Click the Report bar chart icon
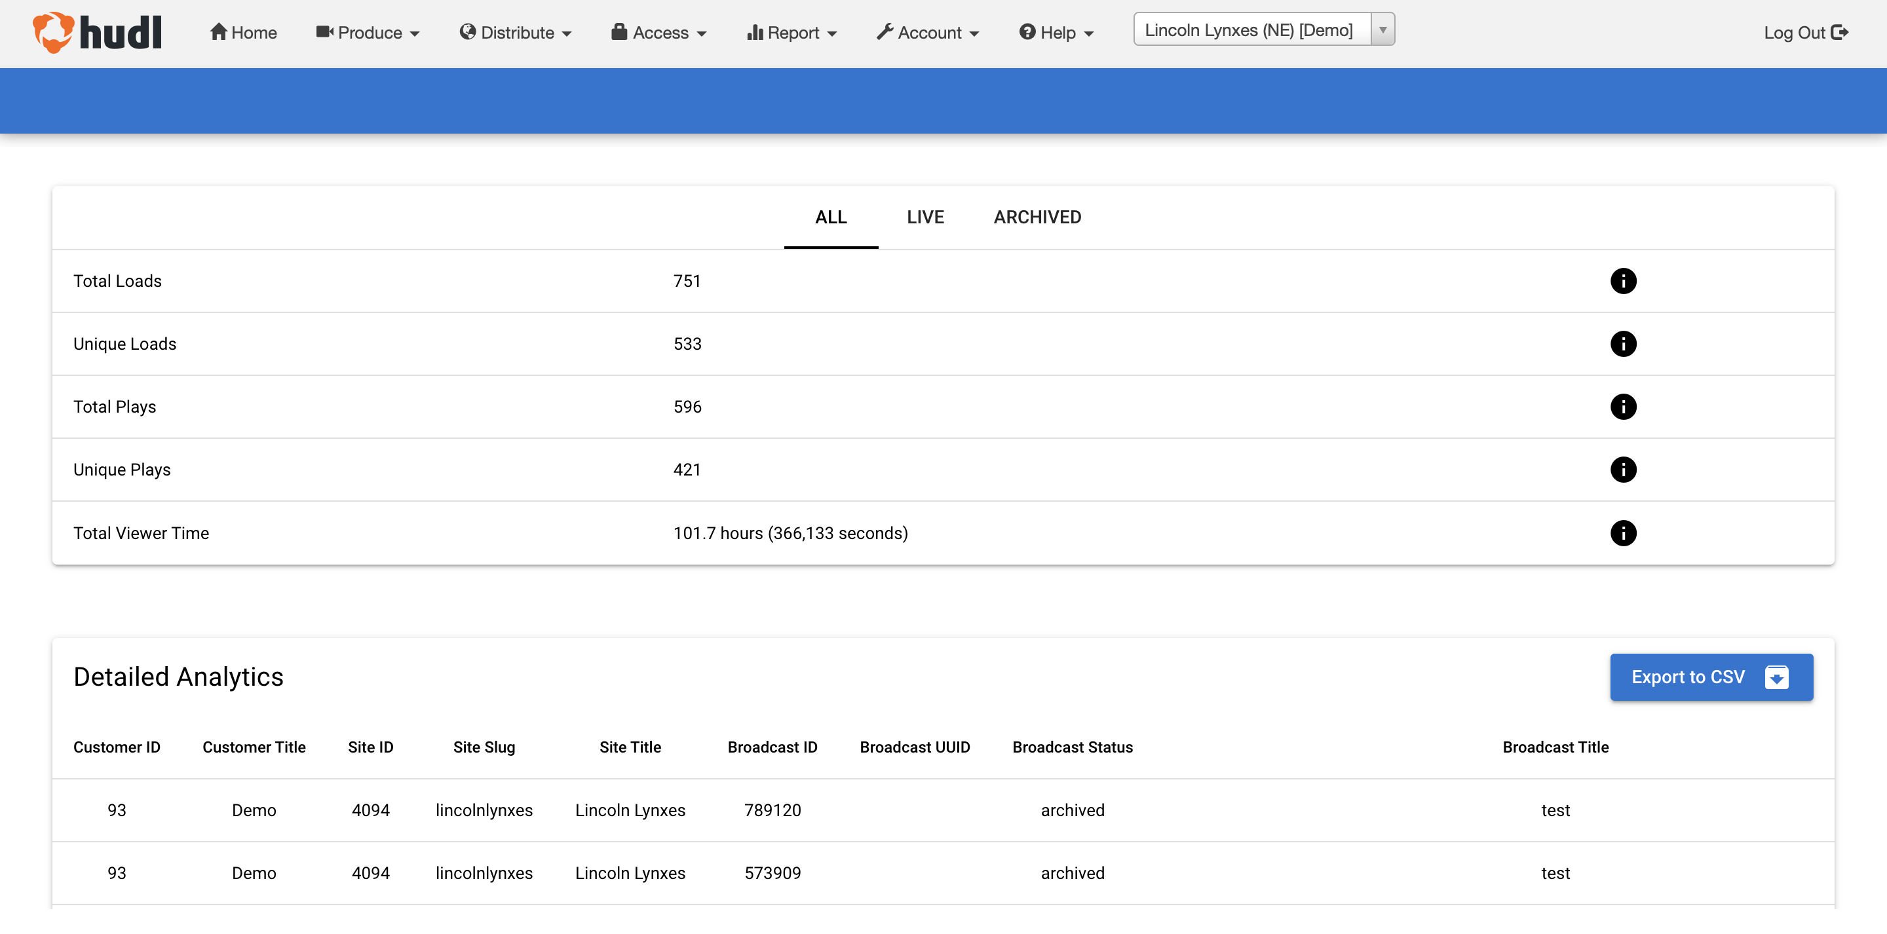Image resolution: width=1887 pixels, height=934 pixels. 755,32
